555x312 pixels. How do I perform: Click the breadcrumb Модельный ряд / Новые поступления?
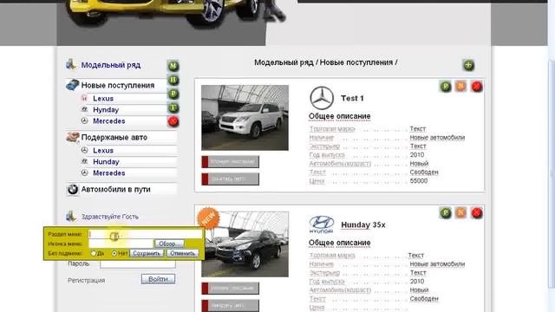point(326,62)
